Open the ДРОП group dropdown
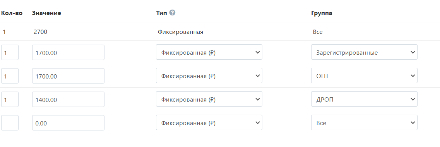 pyautogui.click(x=364, y=99)
